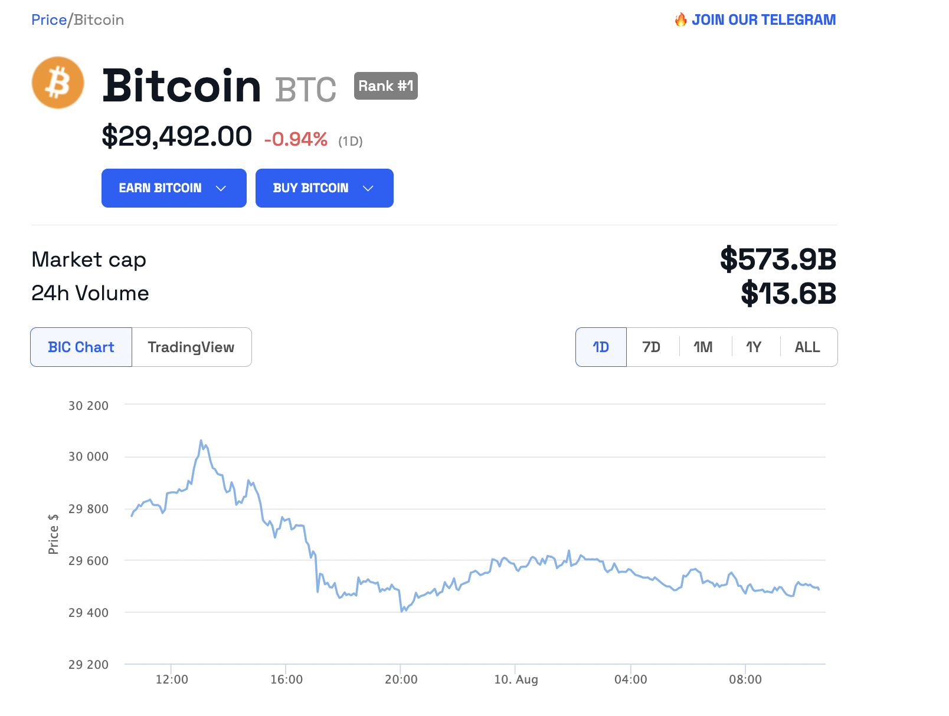Switch to the TradingView tab
Image resolution: width=949 pixels, height=716 pixels.
[191, 347]
